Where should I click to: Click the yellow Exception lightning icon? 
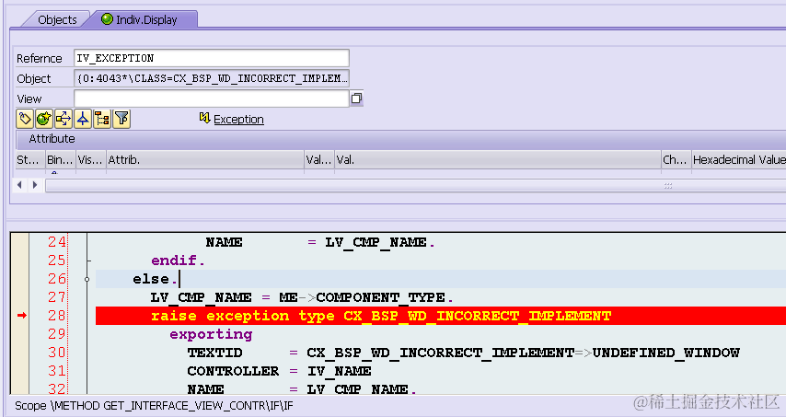click(204, 118)
